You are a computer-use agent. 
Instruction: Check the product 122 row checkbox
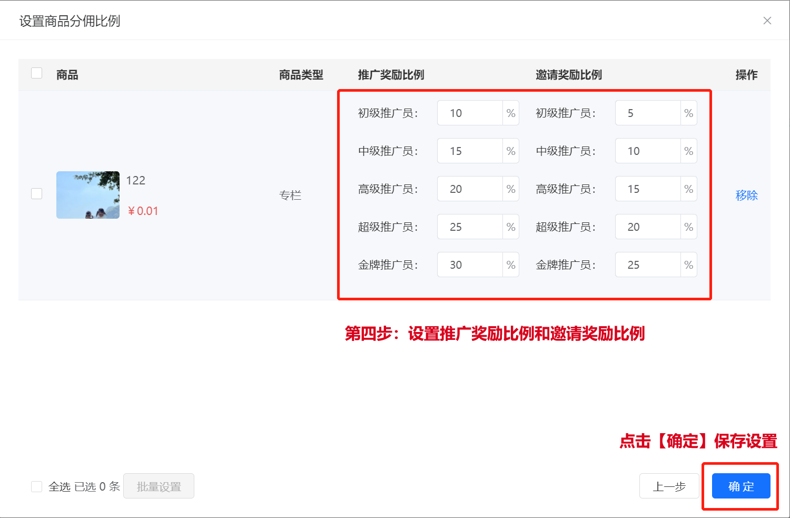(x=37, y=194)
